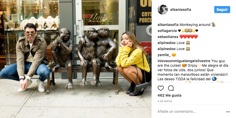Open second alipinedoo comment username
Image resolution: width=236 pixels, height=118 pixels.
(x=167, y=49)
